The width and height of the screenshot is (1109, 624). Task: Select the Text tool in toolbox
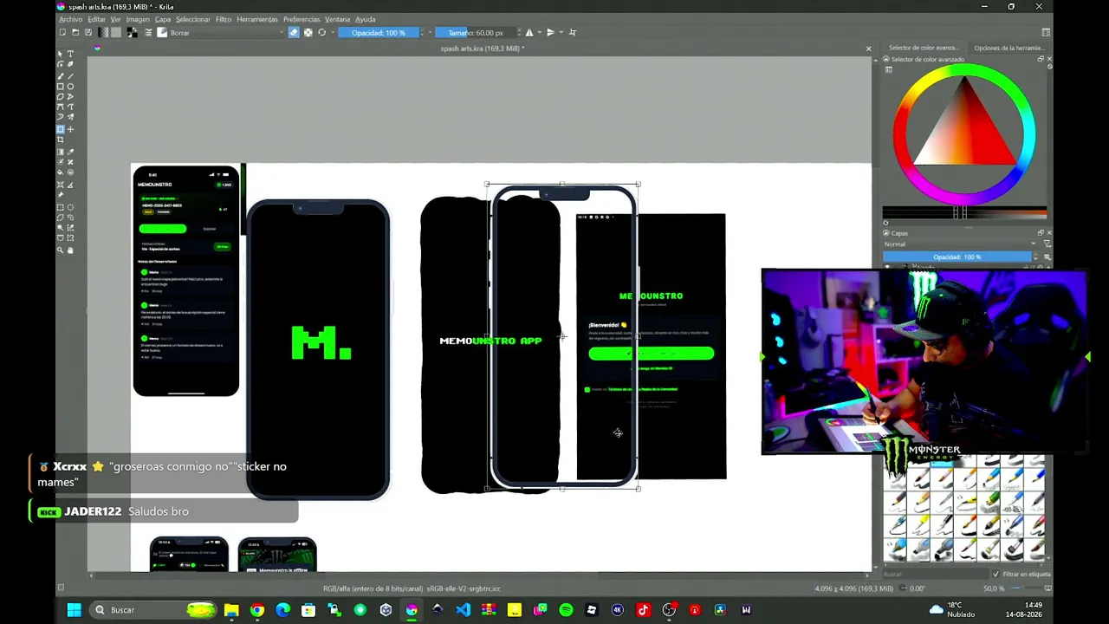pos(71,54)
